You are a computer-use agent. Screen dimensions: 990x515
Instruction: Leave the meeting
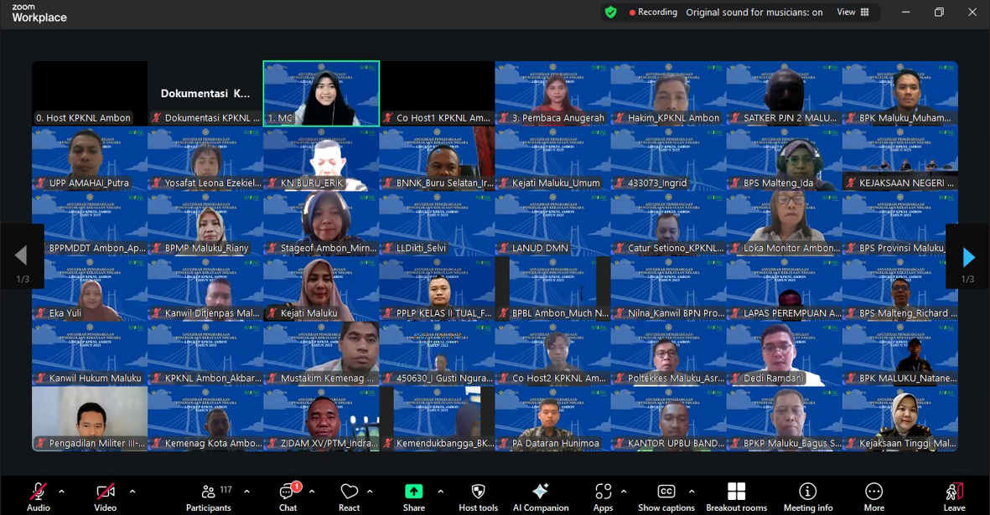954,497
